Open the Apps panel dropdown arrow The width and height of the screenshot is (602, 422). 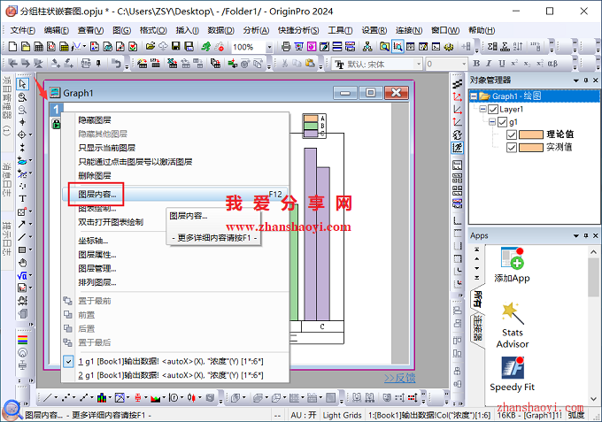point(576,236)
